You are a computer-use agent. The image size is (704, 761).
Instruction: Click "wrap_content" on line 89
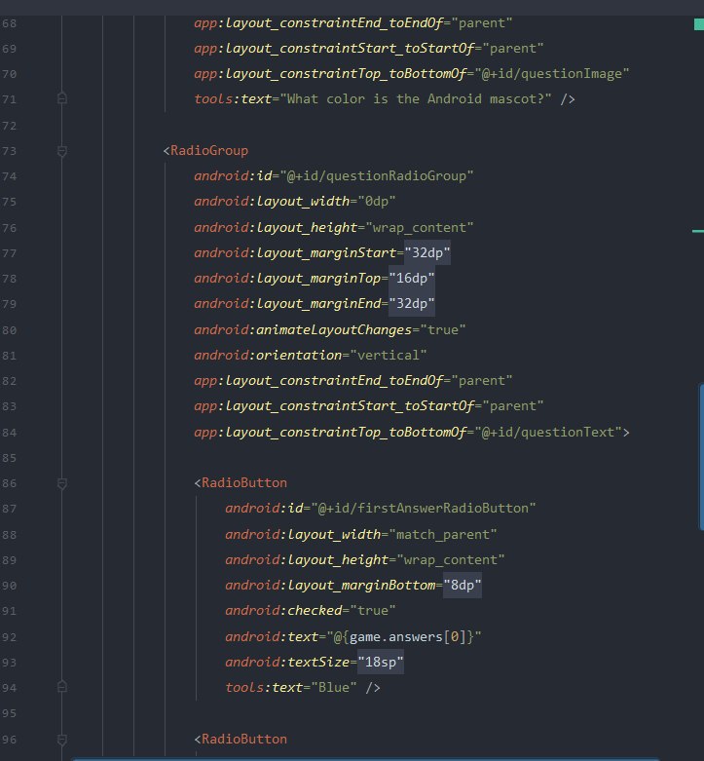click(x=451, y=559)
